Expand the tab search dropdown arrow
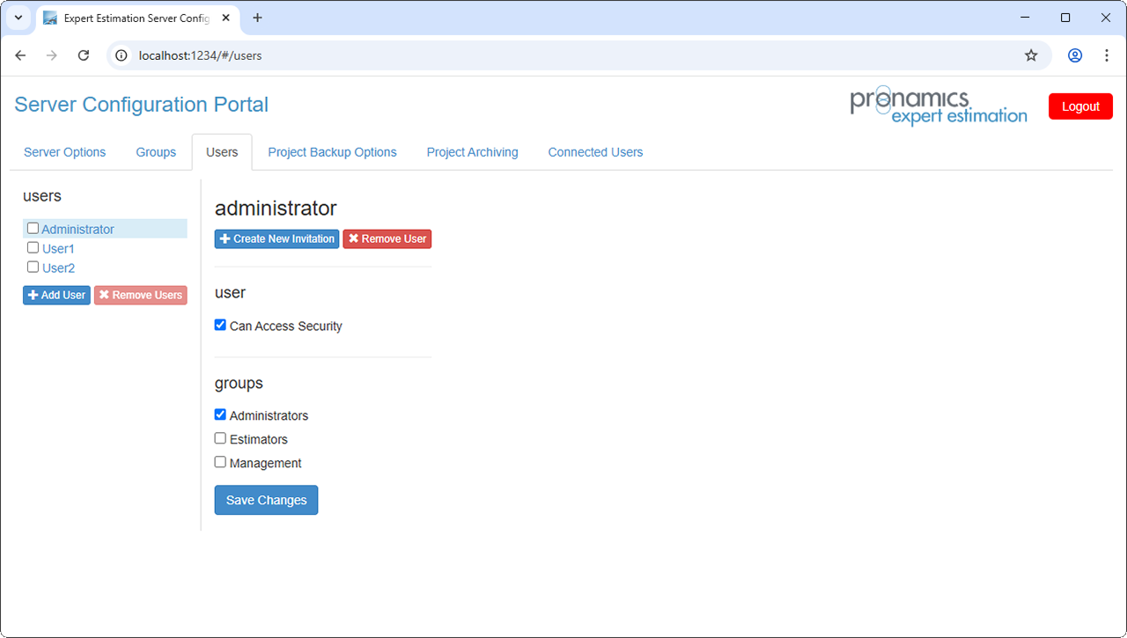The width and height of the screenshot is (1127, 638). 18,18
